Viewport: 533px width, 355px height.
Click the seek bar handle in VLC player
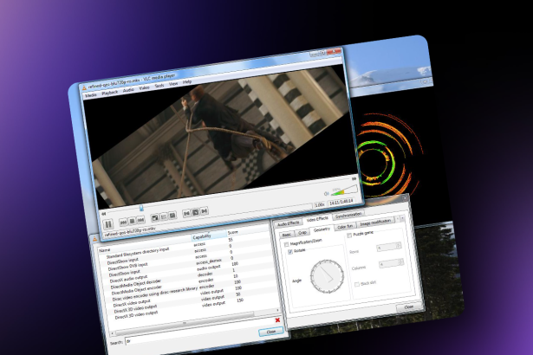pos(141,208)
